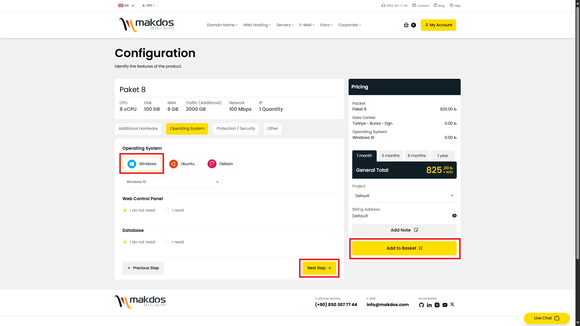Open the Project Default dropdown
The image size is (580, 326).
(404, 196)
